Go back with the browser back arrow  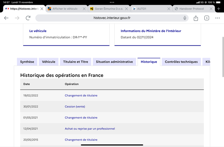click(6, 18)
